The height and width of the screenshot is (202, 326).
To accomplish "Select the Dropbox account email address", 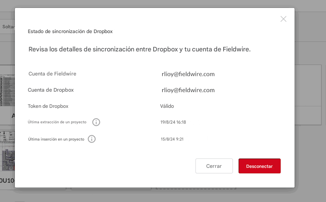I will click(188, 90).
